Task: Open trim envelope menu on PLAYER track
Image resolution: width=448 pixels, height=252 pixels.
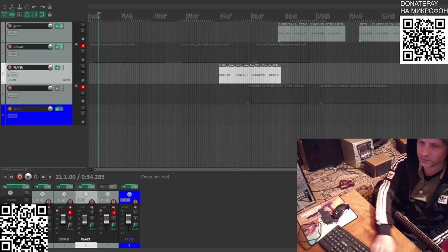Action: pyautogui.click(x=13, y=75)
